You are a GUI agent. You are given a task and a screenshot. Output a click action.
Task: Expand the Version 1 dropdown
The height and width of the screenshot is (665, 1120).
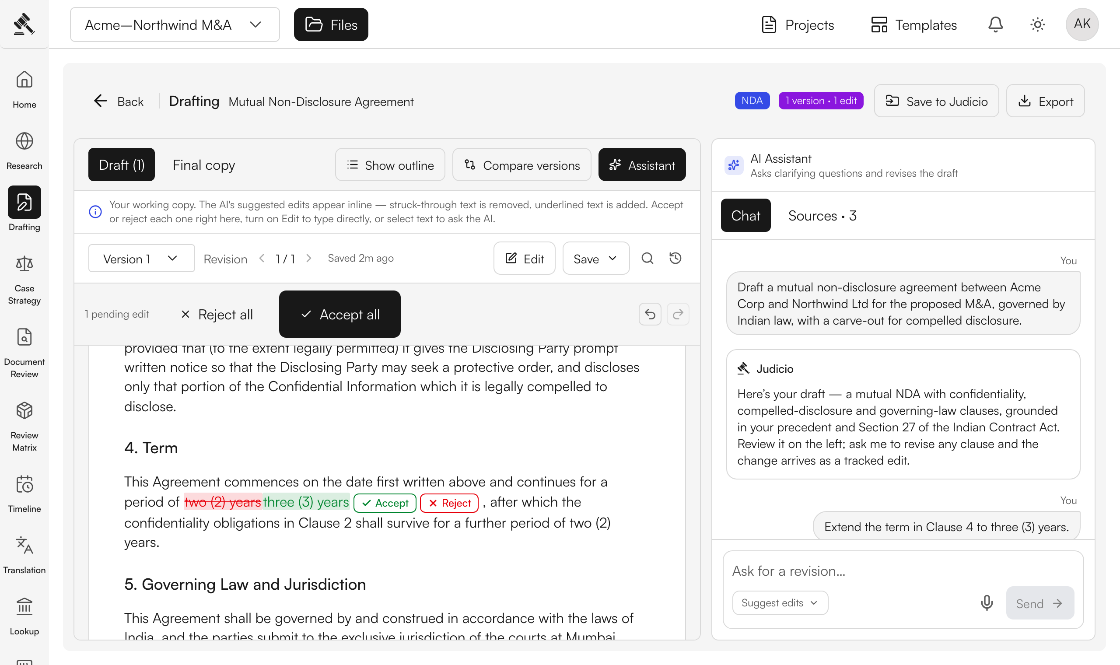[142, 259]
